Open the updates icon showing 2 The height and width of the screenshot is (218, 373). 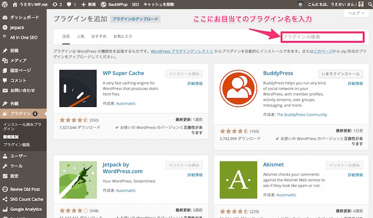[x=55, y=4]
